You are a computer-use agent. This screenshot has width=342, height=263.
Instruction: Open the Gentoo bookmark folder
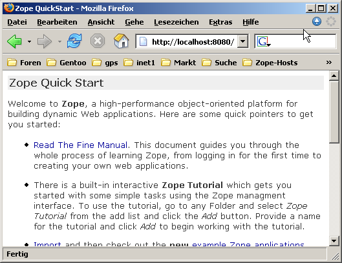pos(67,63)
